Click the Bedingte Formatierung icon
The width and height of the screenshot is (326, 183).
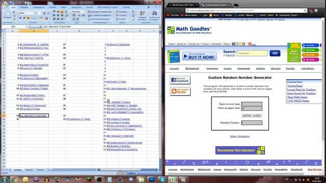tap(89, 12)
